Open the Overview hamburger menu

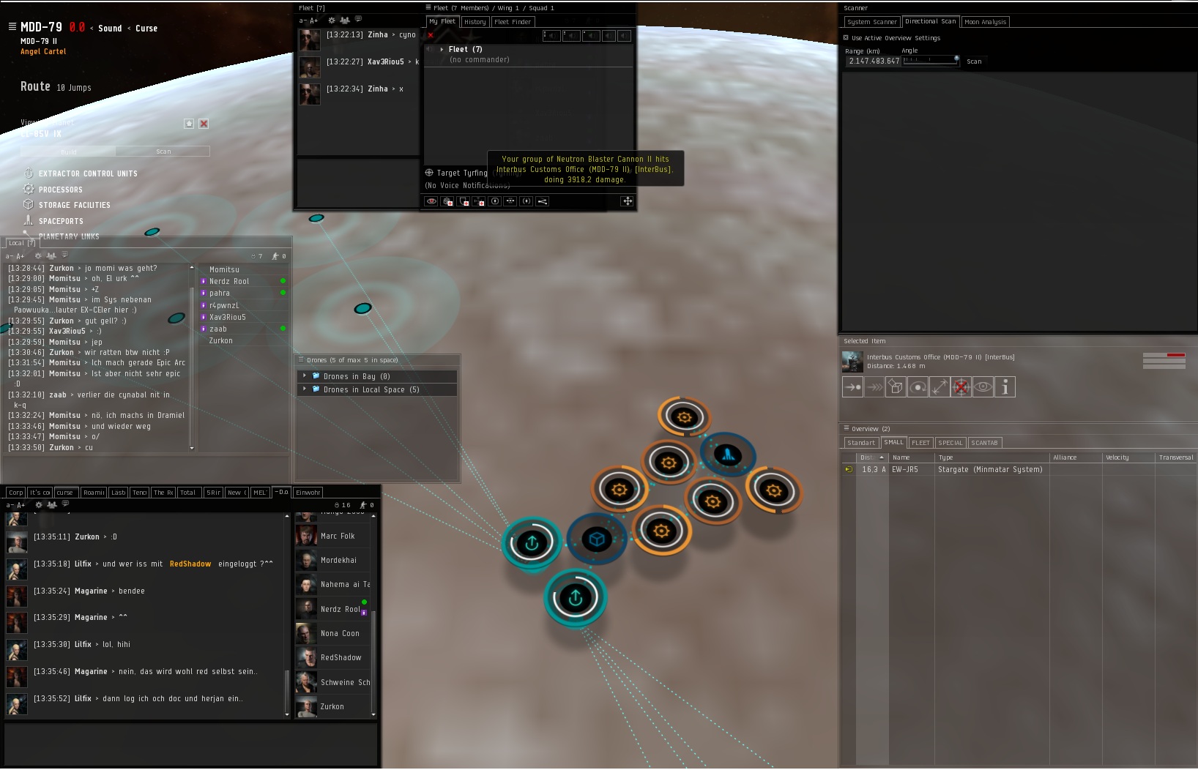[x=847, y=429]
